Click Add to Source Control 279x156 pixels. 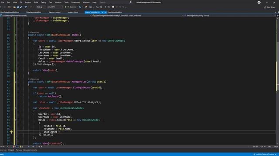265,154
